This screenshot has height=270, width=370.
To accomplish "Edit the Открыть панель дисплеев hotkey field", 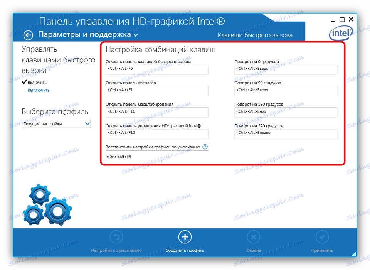I will 157,91.
